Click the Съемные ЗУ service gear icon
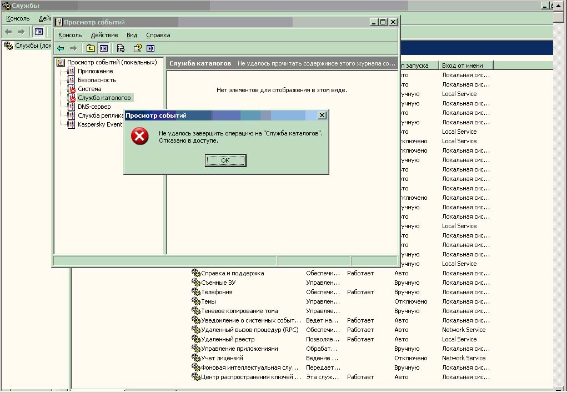 coord(195,283)
